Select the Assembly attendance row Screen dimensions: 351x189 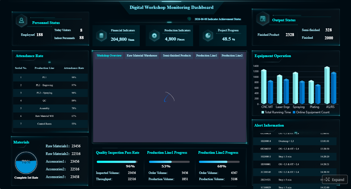click(x=51, y=108)
